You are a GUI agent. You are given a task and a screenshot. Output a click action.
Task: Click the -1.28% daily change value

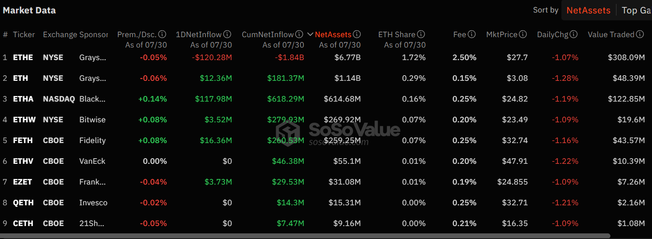click(x=565, y=78)
